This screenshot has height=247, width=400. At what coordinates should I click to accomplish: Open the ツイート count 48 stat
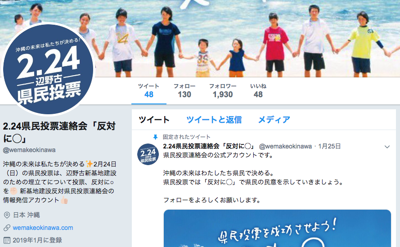(x=149, y=90)
